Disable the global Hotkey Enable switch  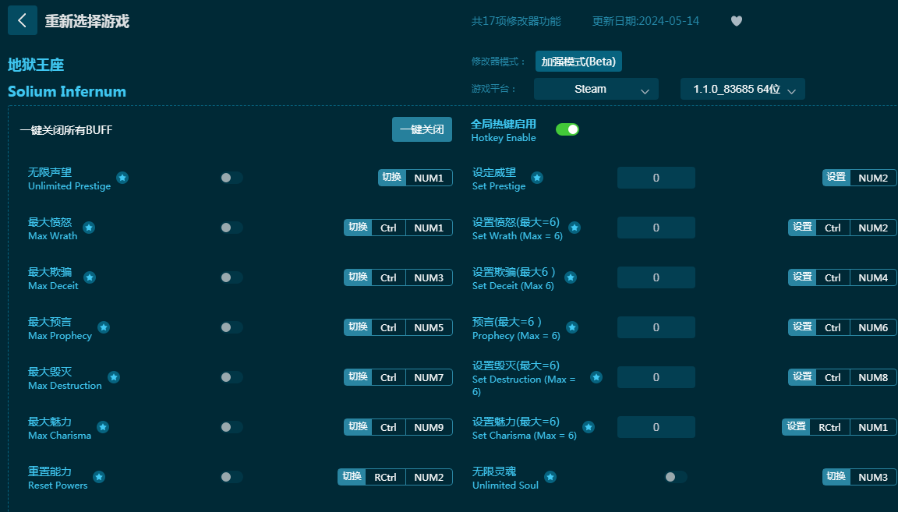tap(567, 129)
